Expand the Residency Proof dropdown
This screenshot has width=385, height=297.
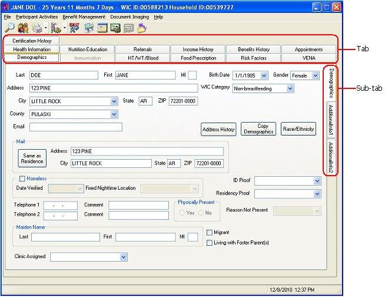pyautogui.click(x=317, y=194)
